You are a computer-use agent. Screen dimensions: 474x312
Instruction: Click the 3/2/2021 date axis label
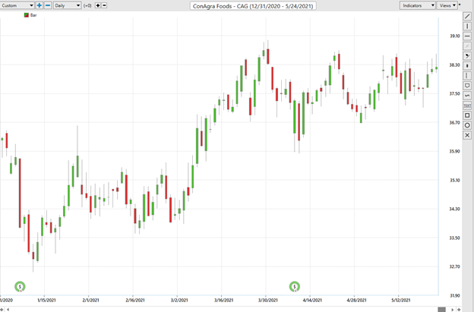(x=179, y=300)
